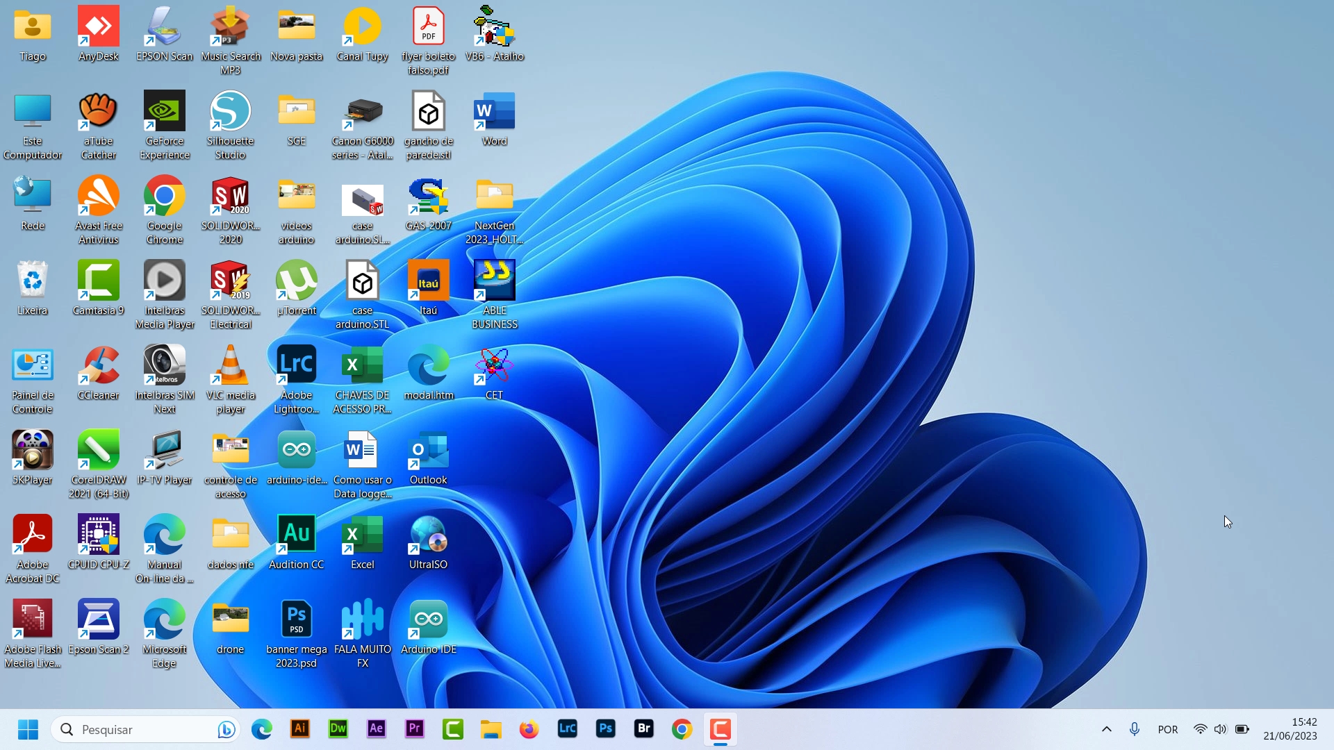Launch EPSON Scan from the desktop
The height and width of the screenshot is (750, 1334).
(164, 35)
